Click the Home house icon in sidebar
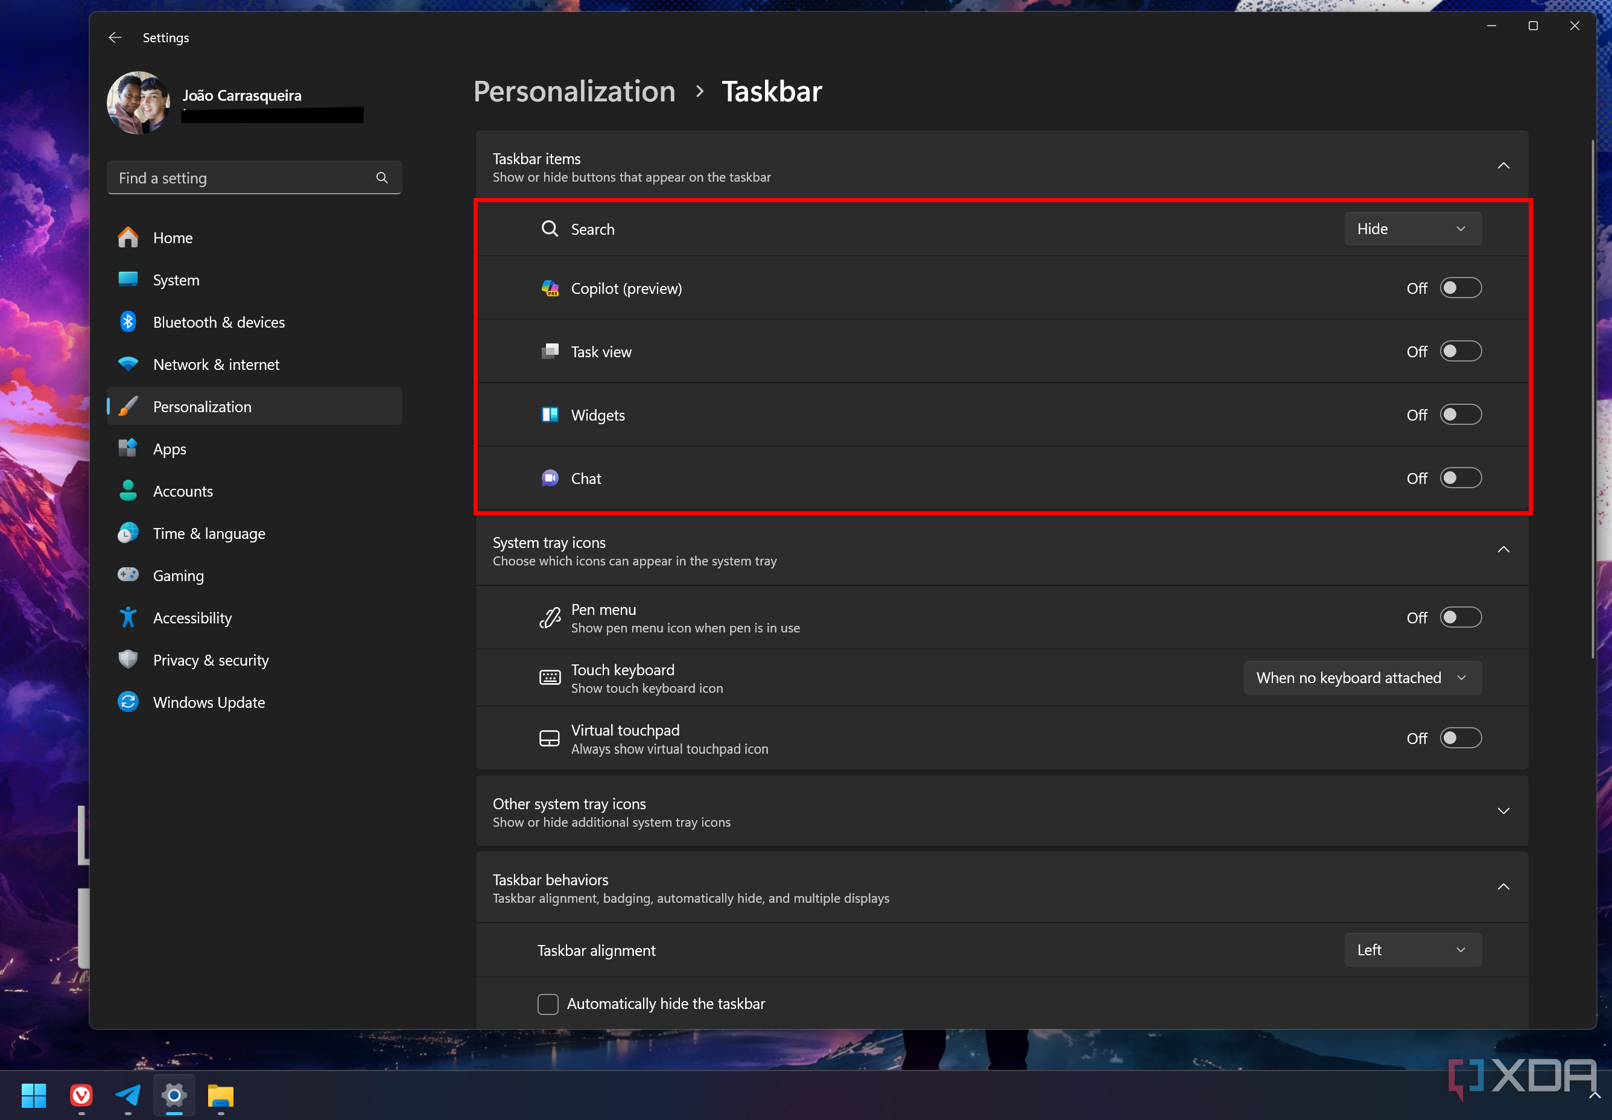The height and width of the screenshot is (1120, 1612). click(128, 237)
